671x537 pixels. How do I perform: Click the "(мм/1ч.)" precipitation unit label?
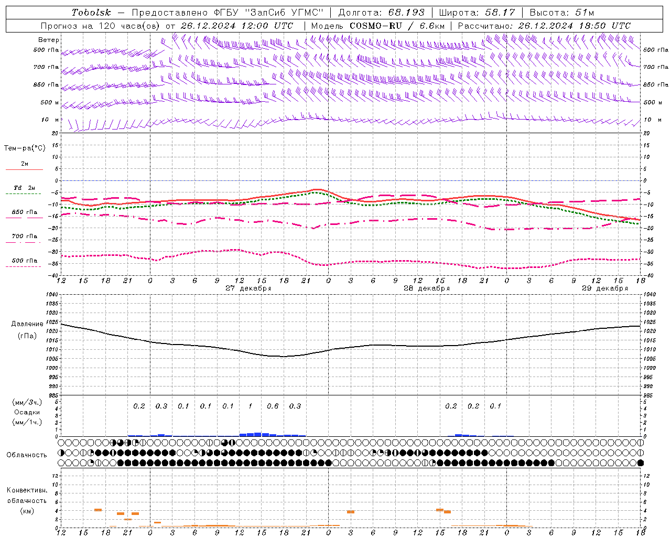point(27,422)
